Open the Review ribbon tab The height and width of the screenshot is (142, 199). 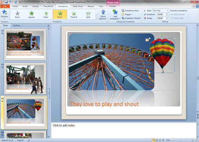[91, 6]
